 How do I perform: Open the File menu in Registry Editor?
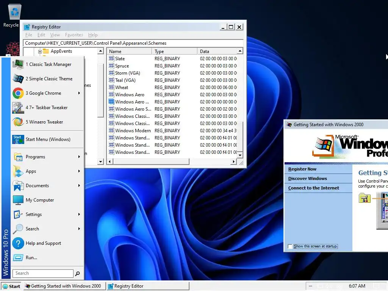coord(29,35)
